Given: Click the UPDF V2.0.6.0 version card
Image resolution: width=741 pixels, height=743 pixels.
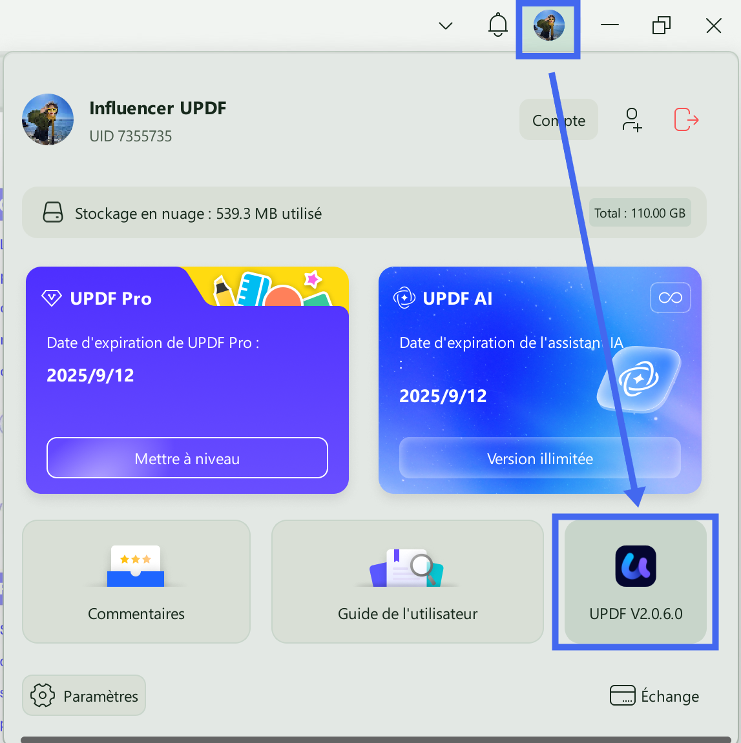Looking at the screenshot, I should tap(635, 582).
